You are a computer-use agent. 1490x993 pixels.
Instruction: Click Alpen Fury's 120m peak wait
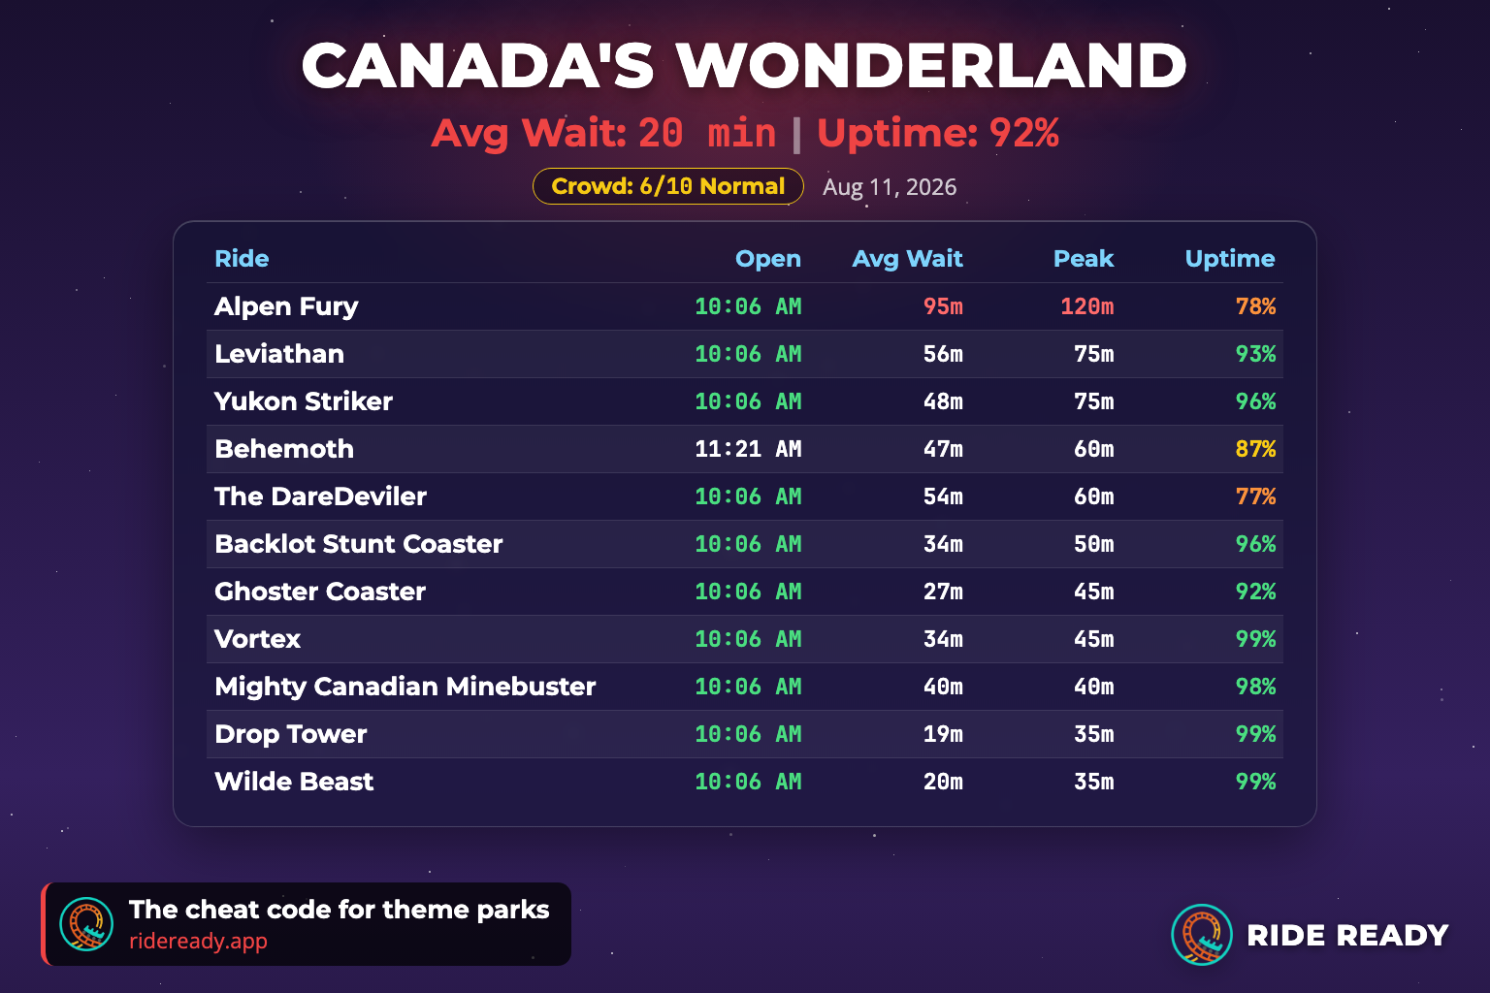click(x=1086, y=306)
